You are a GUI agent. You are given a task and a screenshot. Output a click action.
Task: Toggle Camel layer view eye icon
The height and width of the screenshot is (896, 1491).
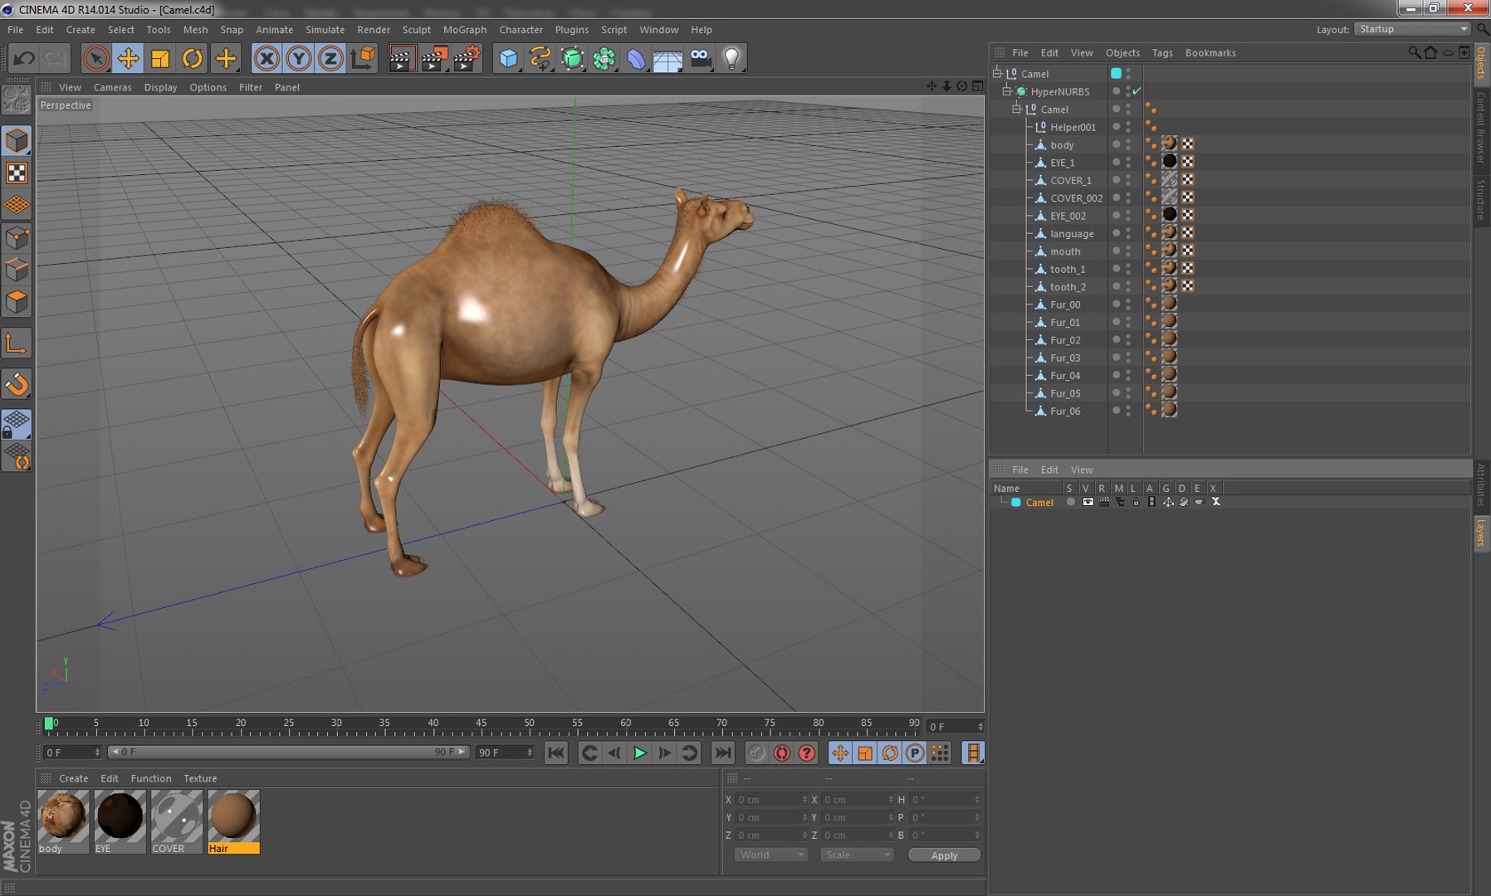1088,502
